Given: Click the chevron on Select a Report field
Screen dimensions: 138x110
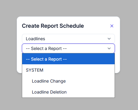Looking at the screenshot, I should click(109, 48).
